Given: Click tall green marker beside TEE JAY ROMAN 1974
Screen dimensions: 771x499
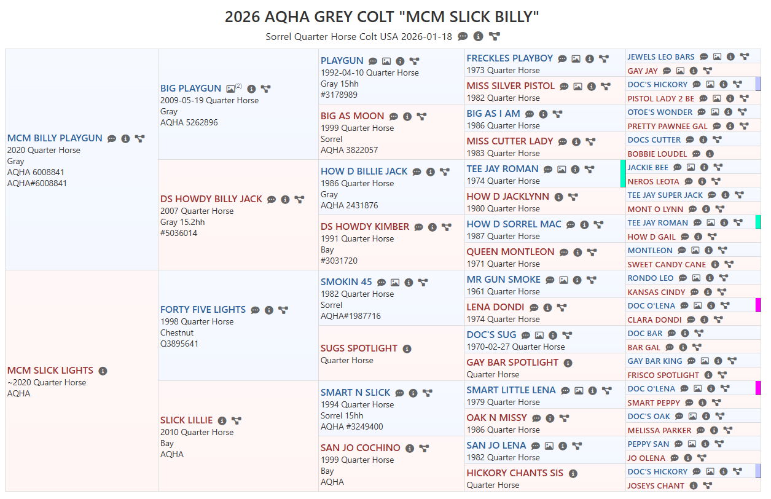Looking at the screenshot, I should point(623,173).
